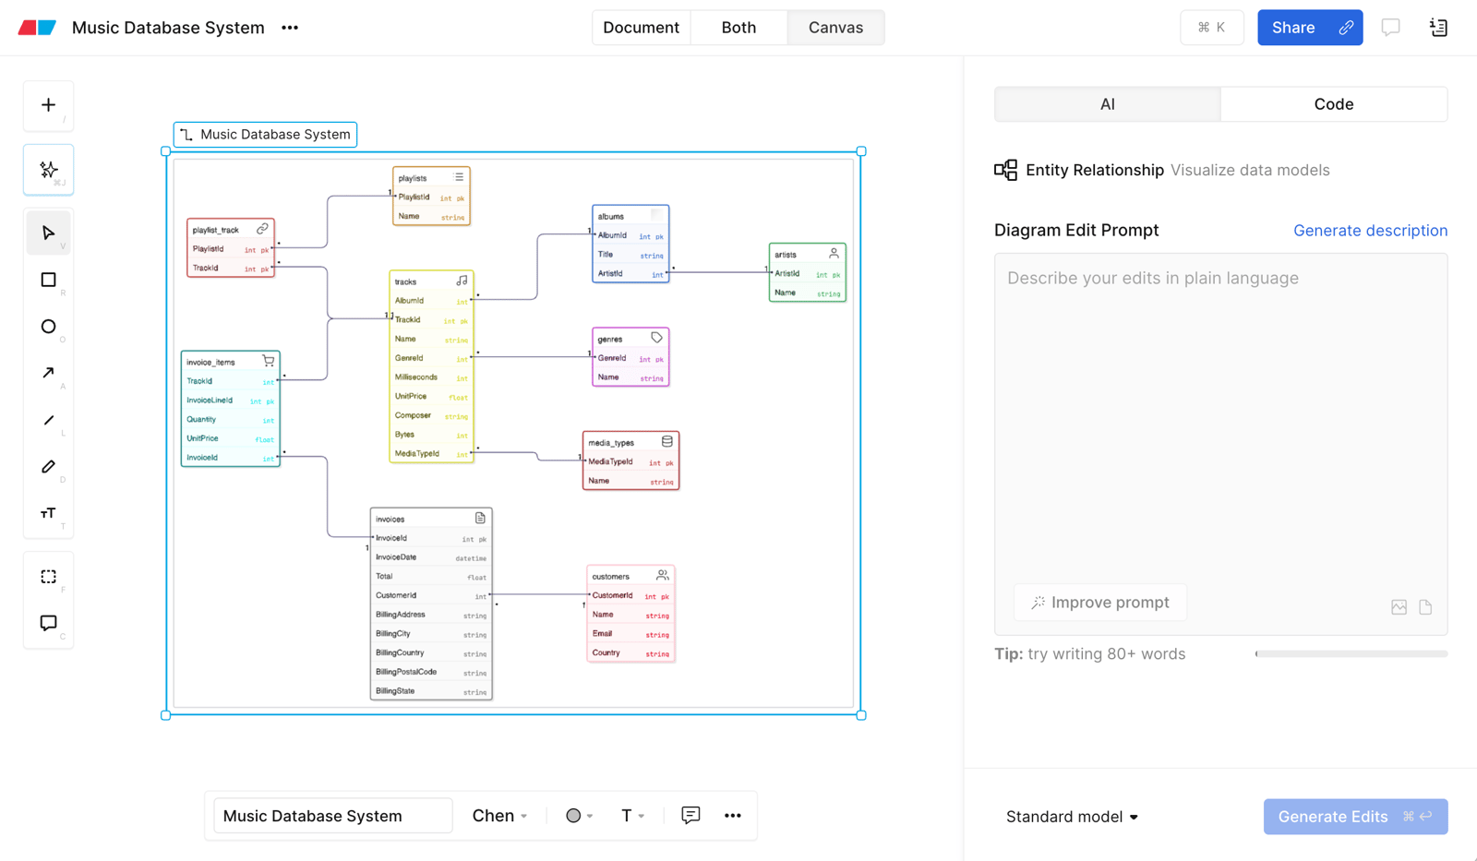The width and height of the screenshot is (1477, 861).
Task: Click the bottom-right frame resize handle
Action: pos(861,715)
